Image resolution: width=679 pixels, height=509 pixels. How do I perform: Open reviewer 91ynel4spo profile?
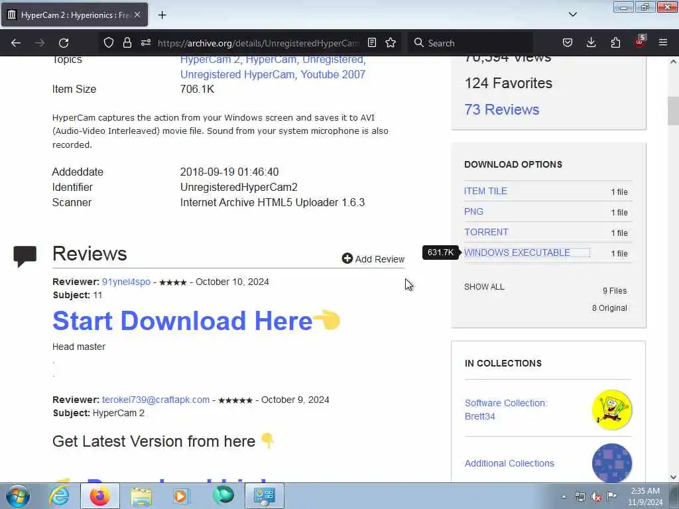[127, 282]
